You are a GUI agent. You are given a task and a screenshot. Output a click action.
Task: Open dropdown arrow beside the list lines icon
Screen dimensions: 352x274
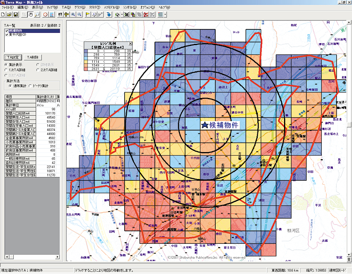tap(165, 15)
